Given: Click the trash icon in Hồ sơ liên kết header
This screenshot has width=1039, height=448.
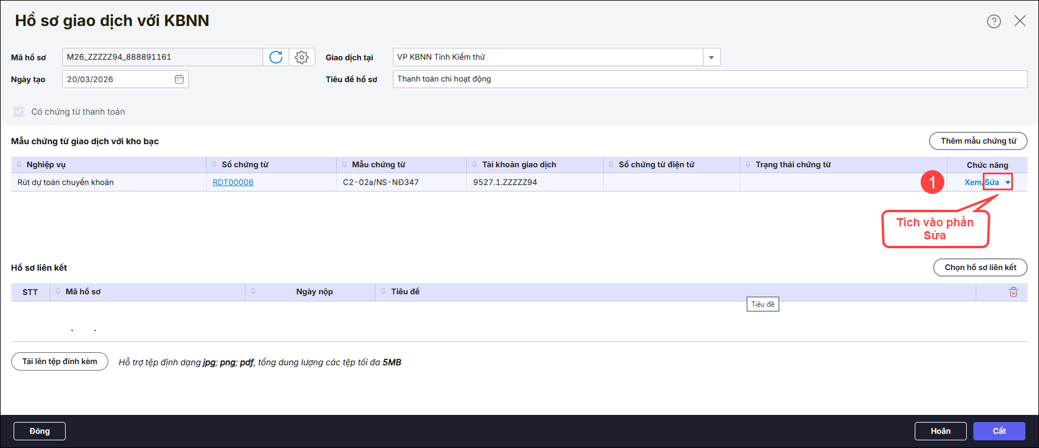Looking at the screenshot, I should (1013, 292).
